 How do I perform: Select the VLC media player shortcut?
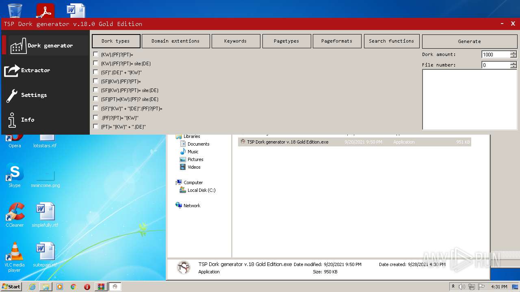(x=15, y=257)
